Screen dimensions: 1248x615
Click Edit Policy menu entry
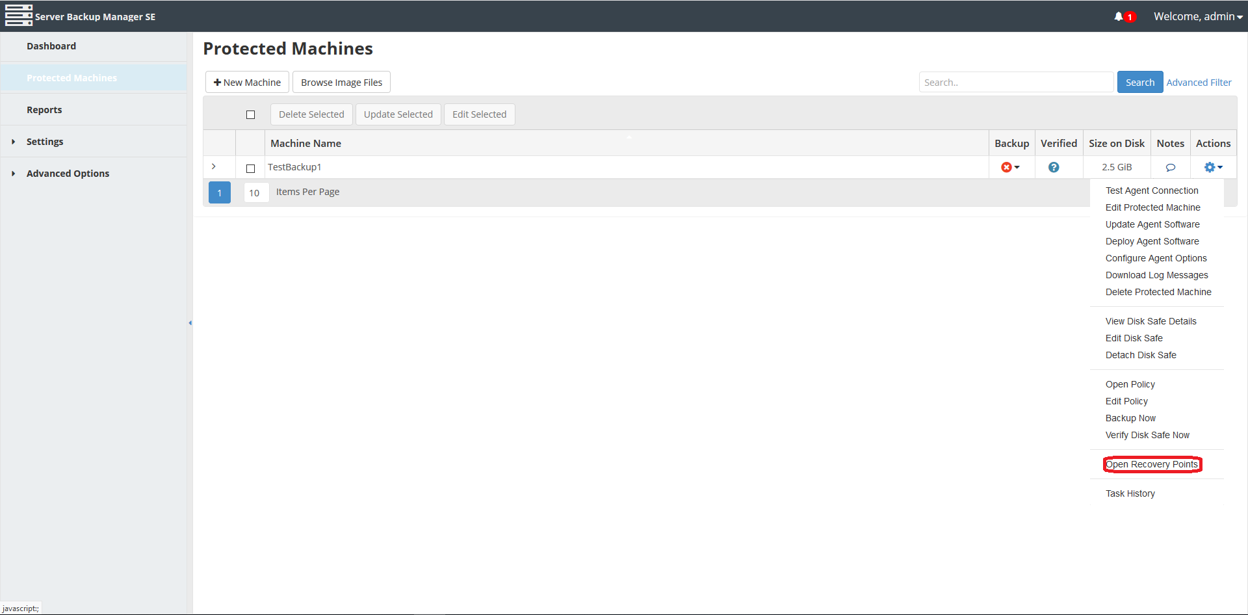[x=1126, y=401]
